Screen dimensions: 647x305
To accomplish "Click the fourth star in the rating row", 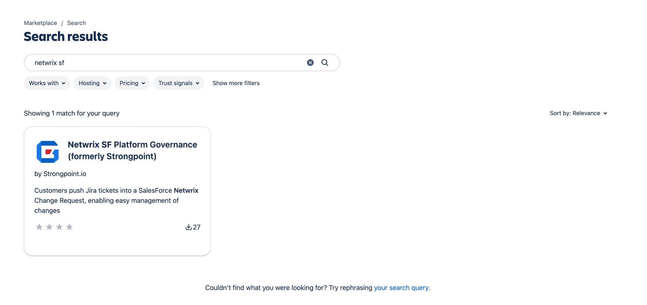I will 70,227.
